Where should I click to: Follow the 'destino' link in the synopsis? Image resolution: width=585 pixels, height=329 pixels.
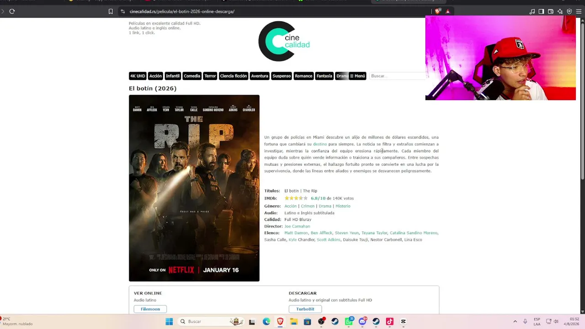click(x=320, y=144)
